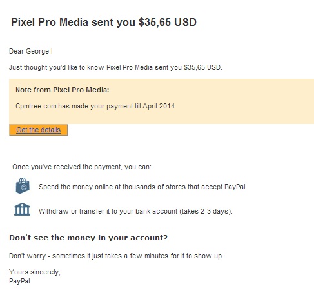The height and width of the screenshot is (297, 314).
Task: Click the PayPal signature text
Action: [19, 281]
